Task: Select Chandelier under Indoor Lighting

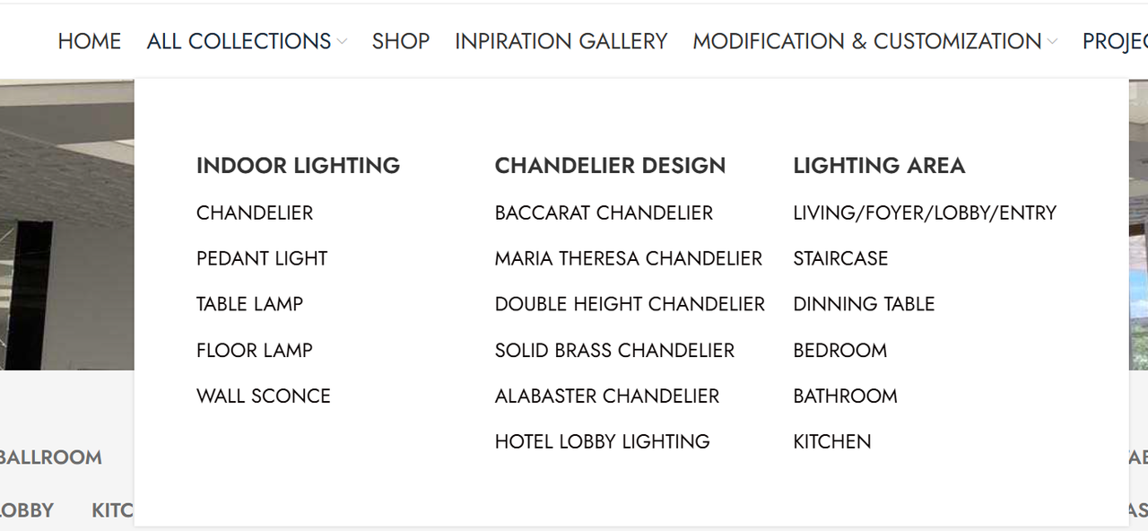Action: (x=255, y=213)
